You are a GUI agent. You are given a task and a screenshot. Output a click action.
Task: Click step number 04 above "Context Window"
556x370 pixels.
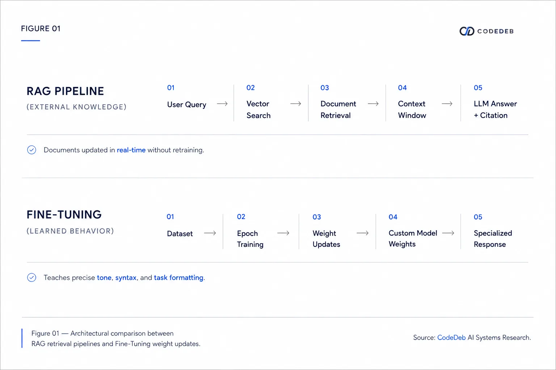(x=402, y=88)
